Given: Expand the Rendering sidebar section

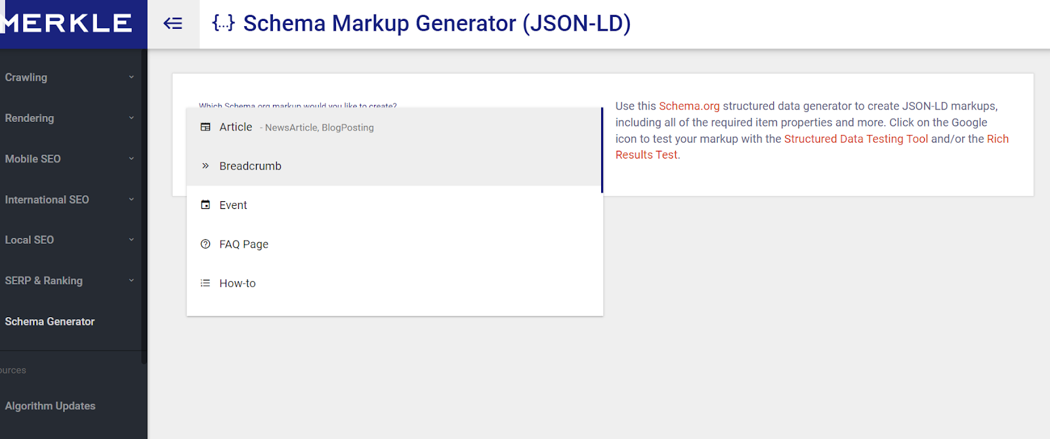Looking at the screenshot, I should tap(131, 118).
